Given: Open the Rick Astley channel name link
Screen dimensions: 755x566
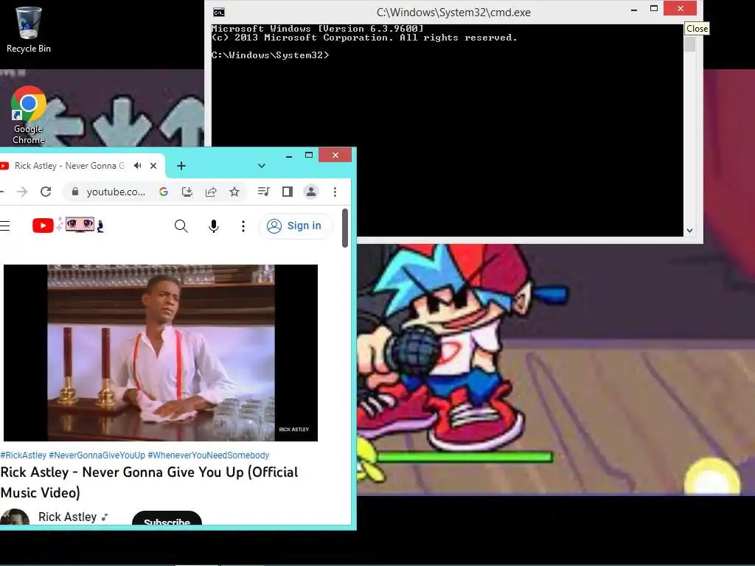Looking at the screenshot, I should coord(67,517).
